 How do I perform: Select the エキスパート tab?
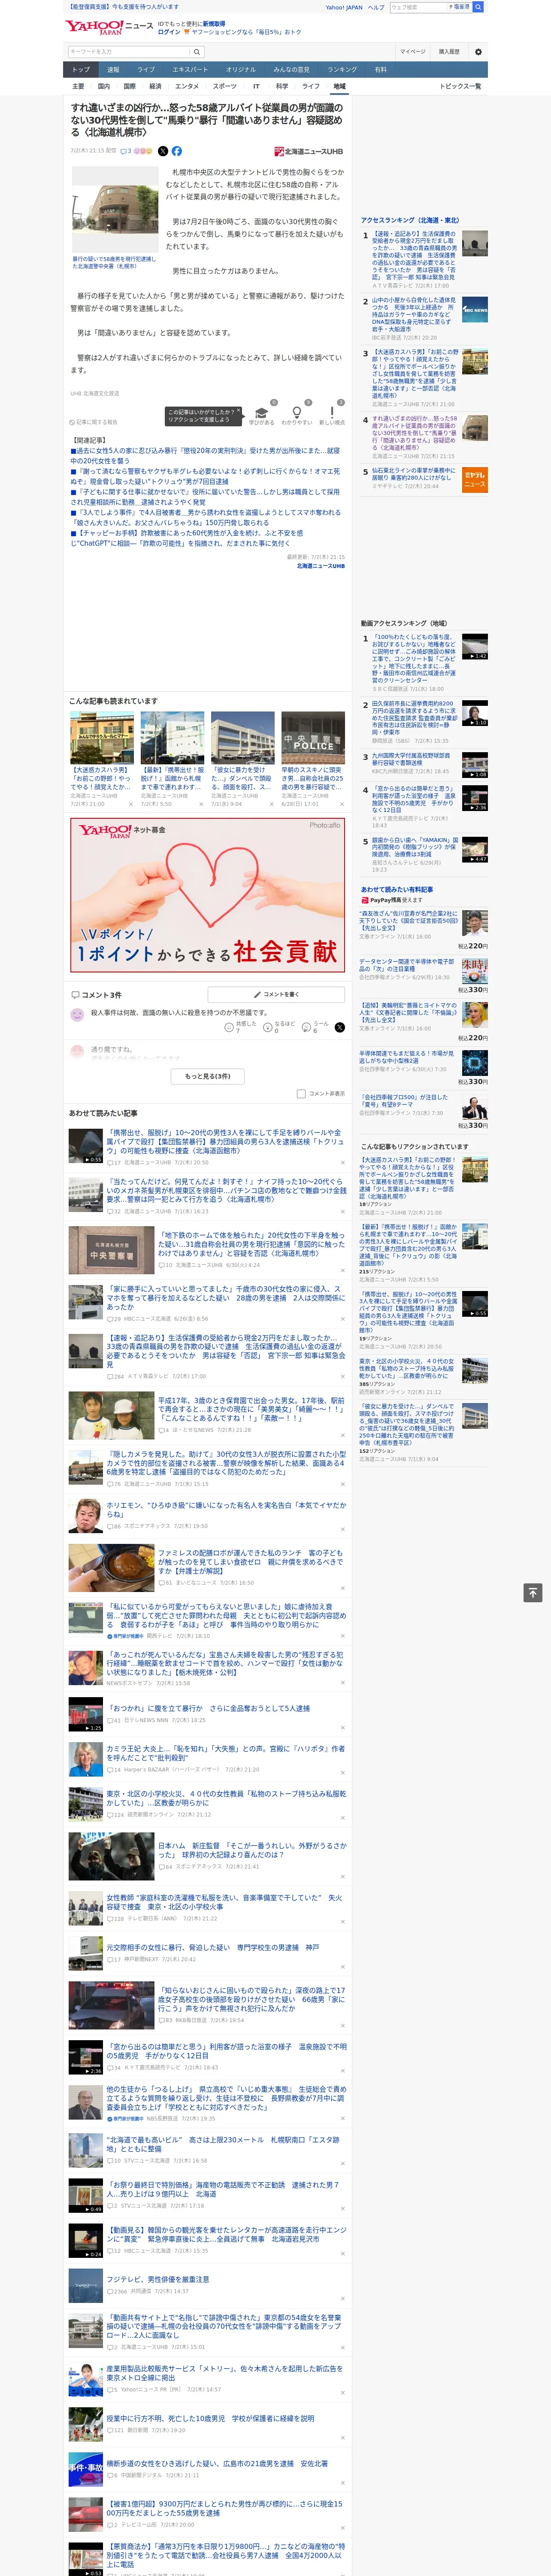(x=190, y=70)
